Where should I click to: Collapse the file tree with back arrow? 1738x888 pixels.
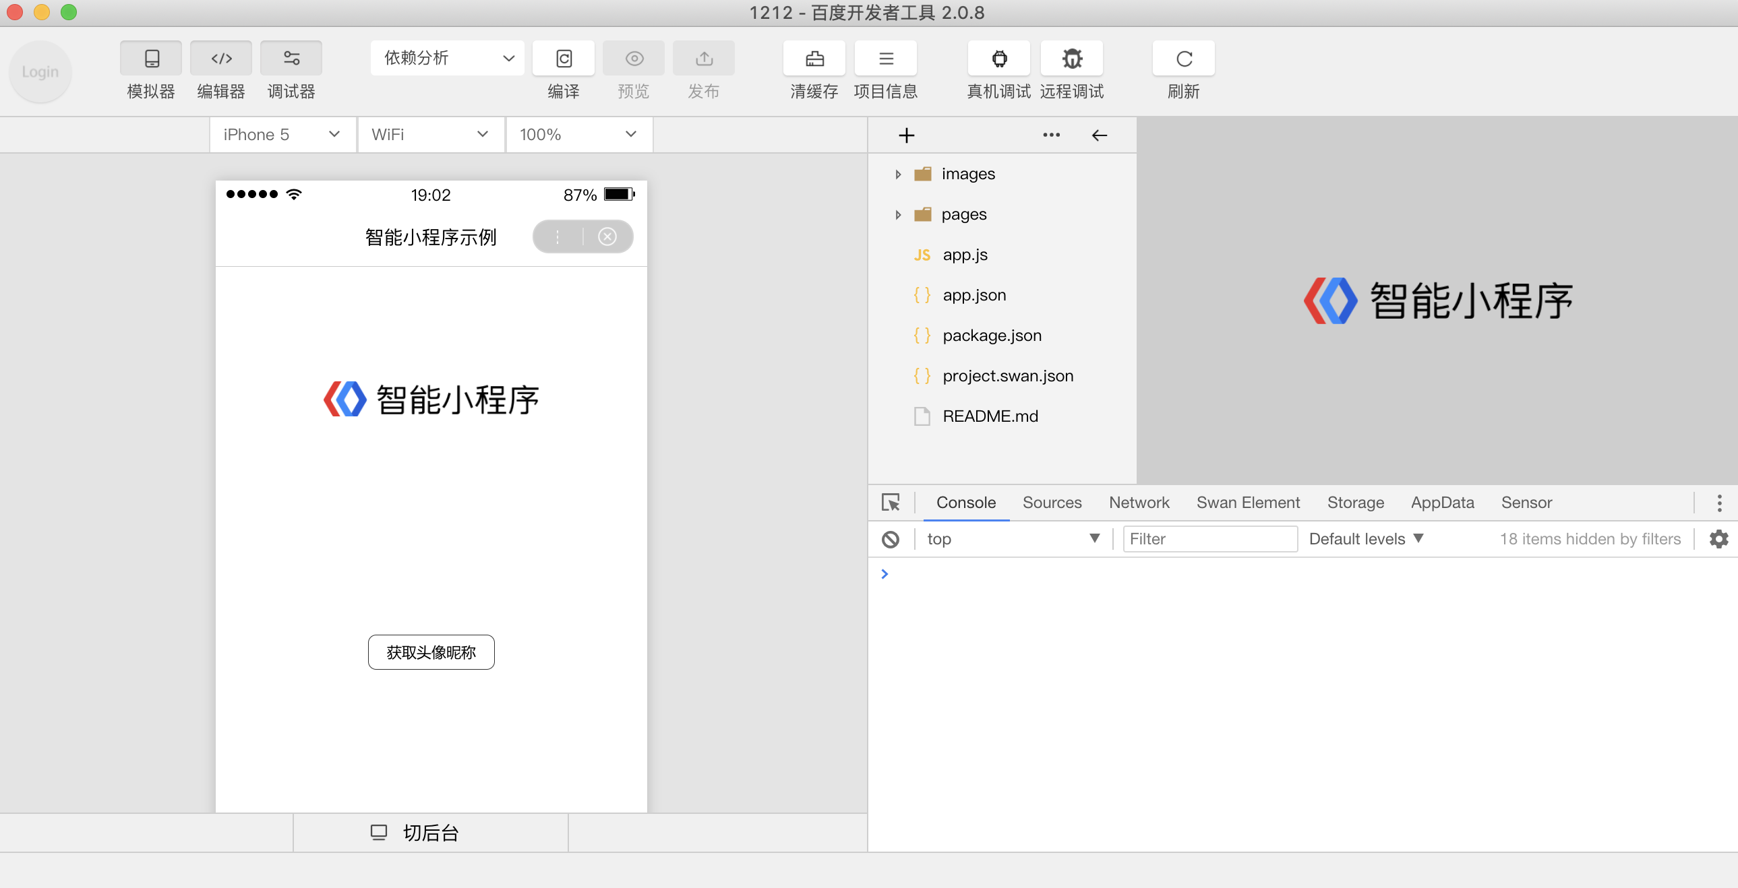[x=1099, y=135]
